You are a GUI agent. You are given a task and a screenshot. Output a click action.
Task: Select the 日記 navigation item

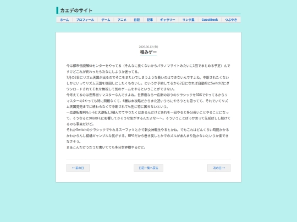136,20
